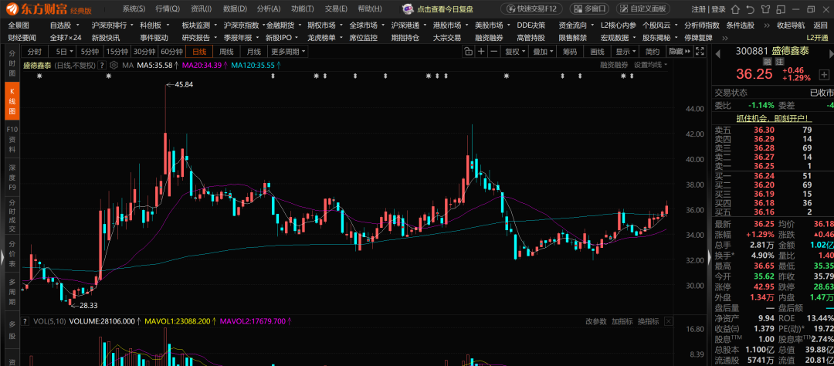Switch to 分时 period tab

(34, 52)
